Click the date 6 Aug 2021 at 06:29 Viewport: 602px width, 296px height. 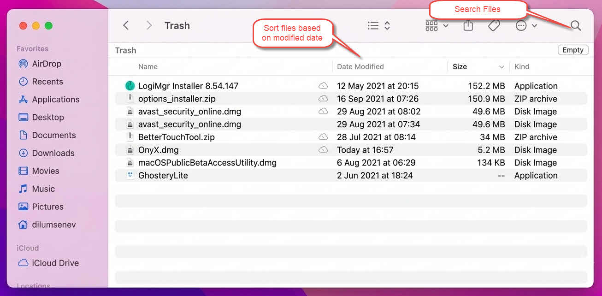coord(376,163)
